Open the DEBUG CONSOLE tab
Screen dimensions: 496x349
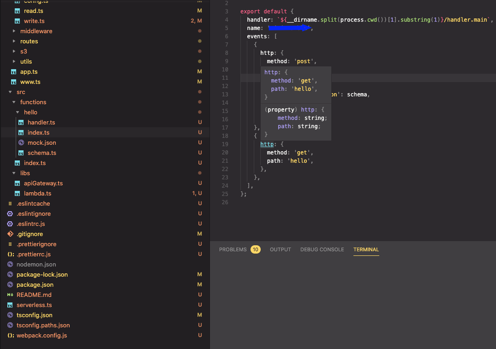(322, 249)
